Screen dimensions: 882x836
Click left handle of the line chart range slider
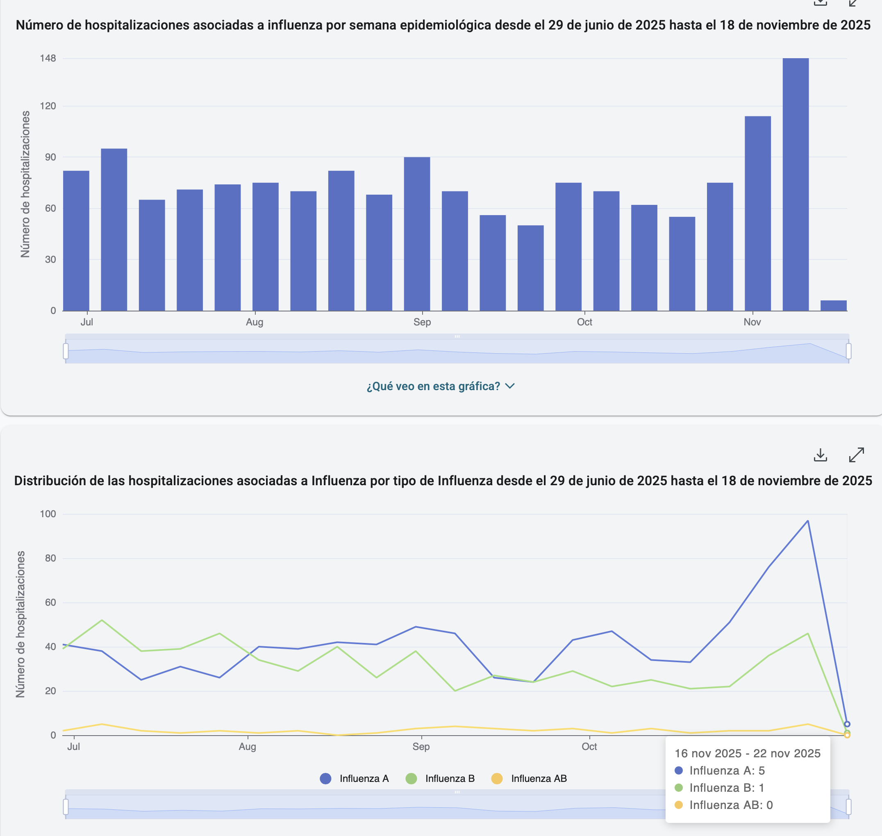(x=66, y=806)
